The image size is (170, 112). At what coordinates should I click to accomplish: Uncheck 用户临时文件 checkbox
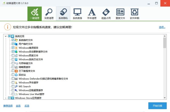tap(13, 44)
